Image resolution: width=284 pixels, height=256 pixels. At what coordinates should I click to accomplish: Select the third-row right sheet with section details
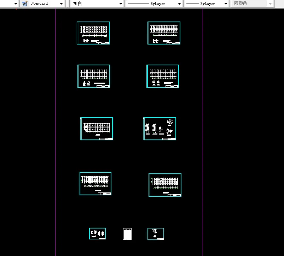160,129
